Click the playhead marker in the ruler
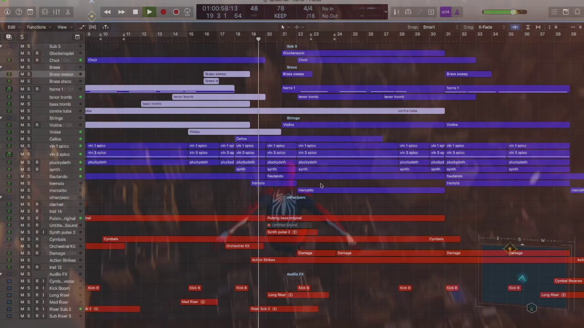This screenshot has height=328, width=584. pos(258,39)
